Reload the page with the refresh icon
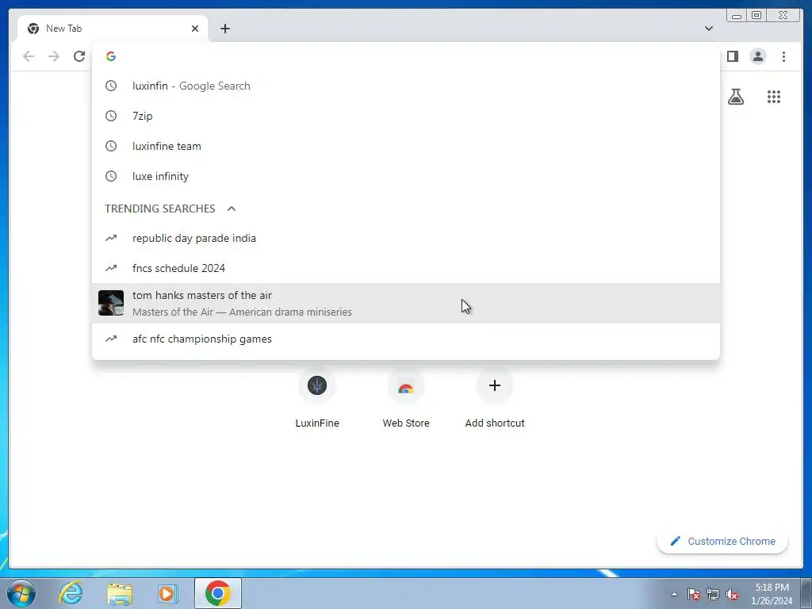 click(x=79, y=56)
